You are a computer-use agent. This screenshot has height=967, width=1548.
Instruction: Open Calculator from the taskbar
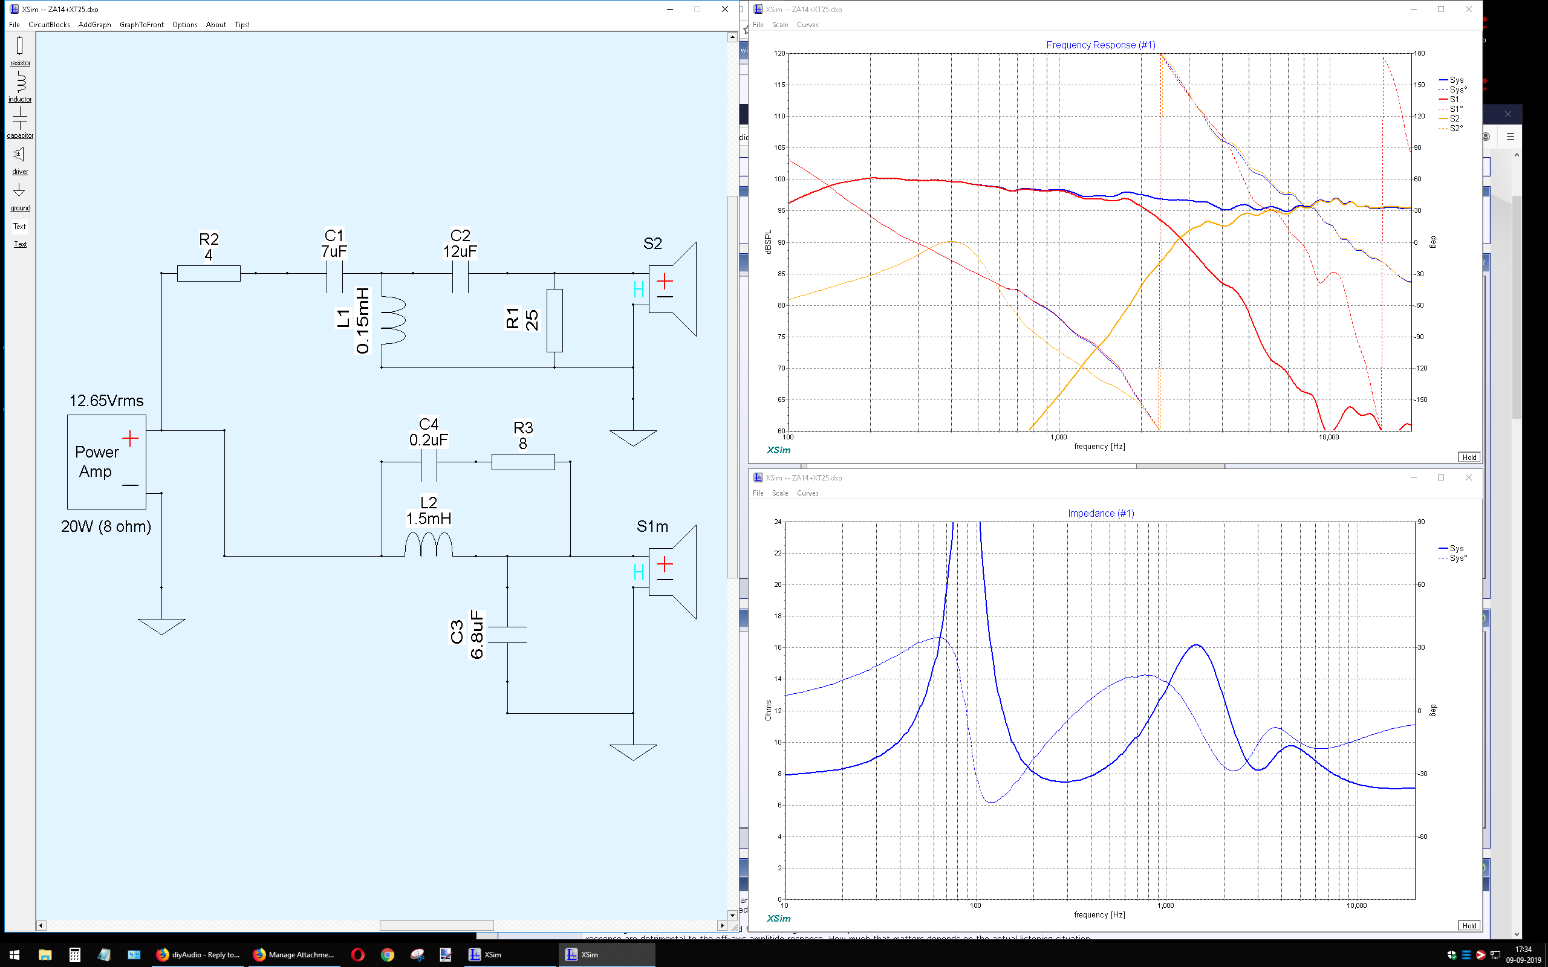click(75, 954)
